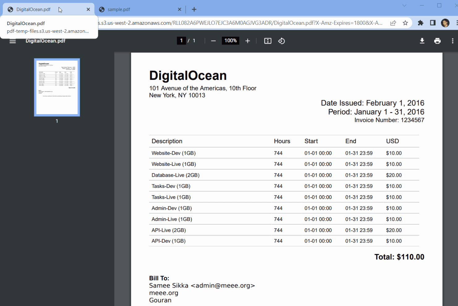Adjust the 100% zoom level control

pos(230,41)
